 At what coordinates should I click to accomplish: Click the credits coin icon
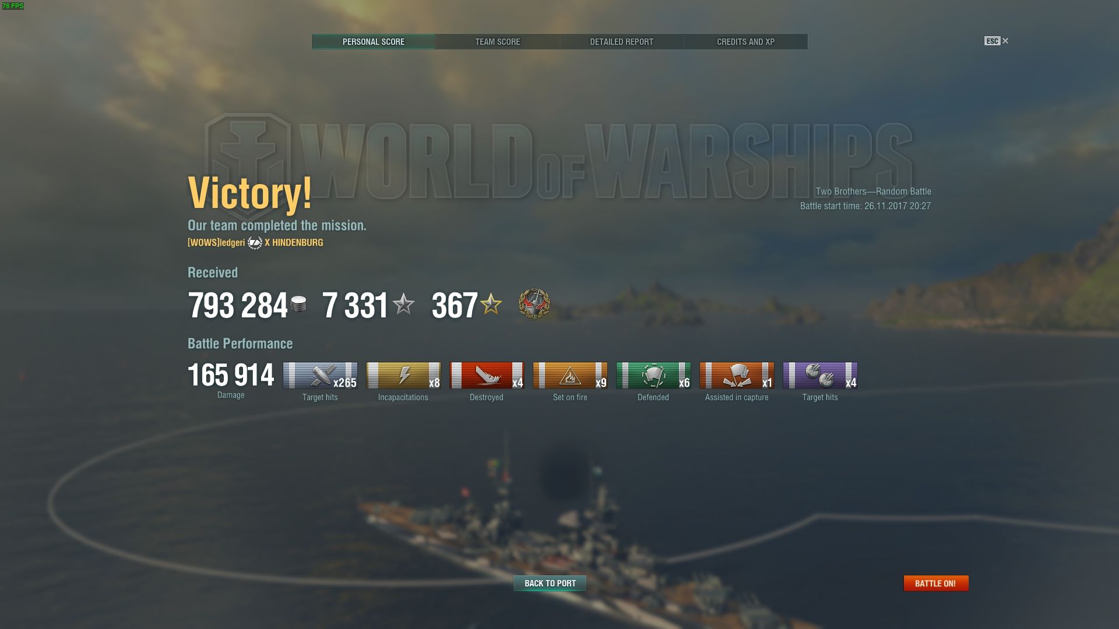click(298, 304)
